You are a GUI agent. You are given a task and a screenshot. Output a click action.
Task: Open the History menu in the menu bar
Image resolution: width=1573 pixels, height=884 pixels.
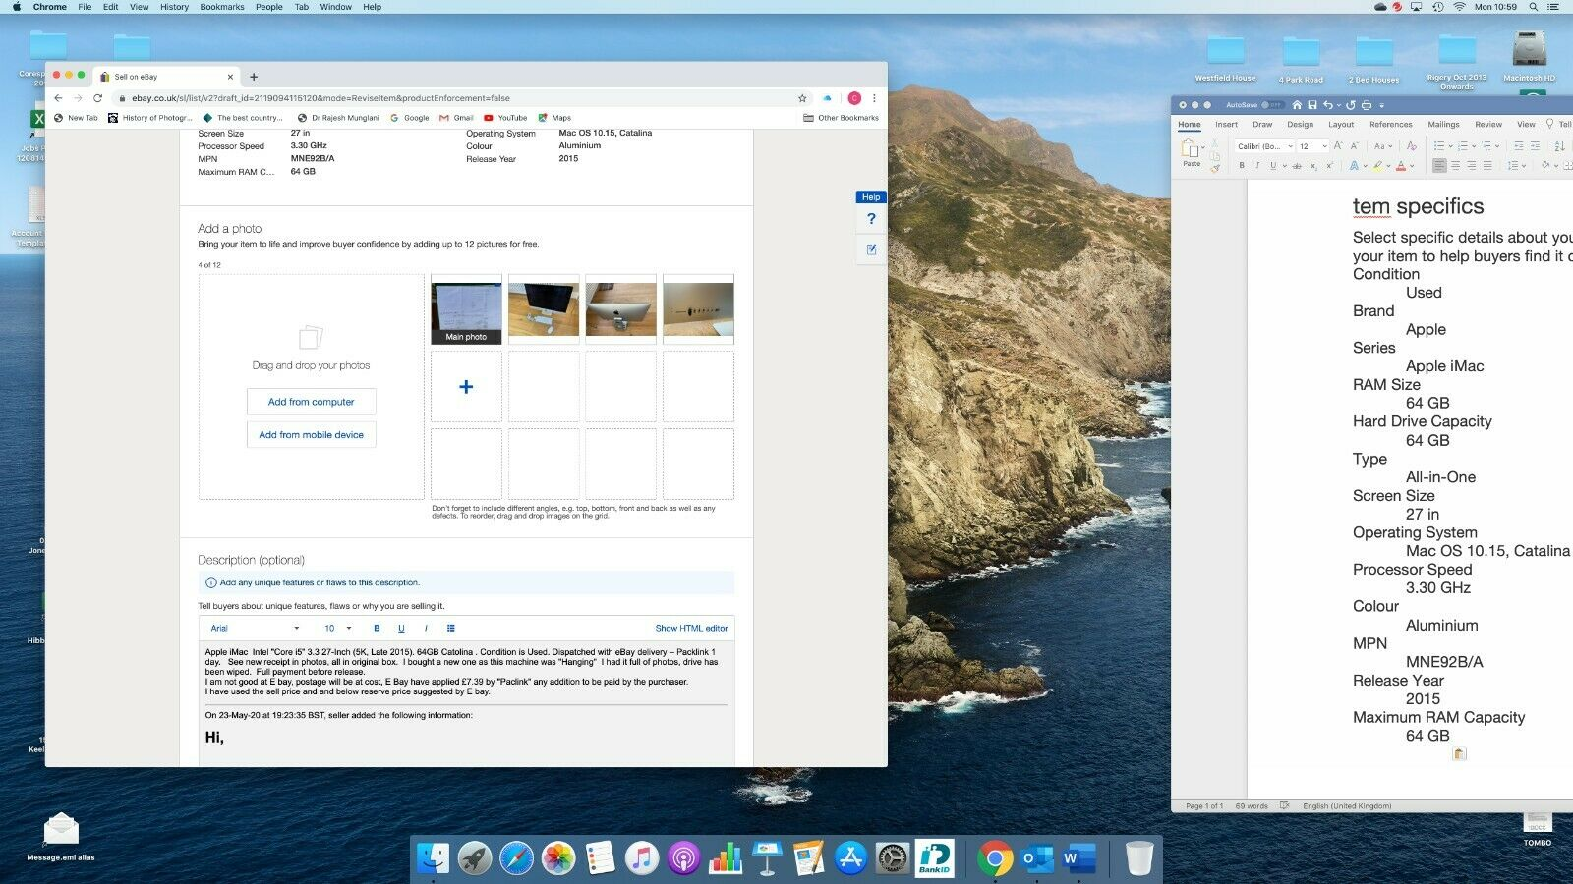174,7
